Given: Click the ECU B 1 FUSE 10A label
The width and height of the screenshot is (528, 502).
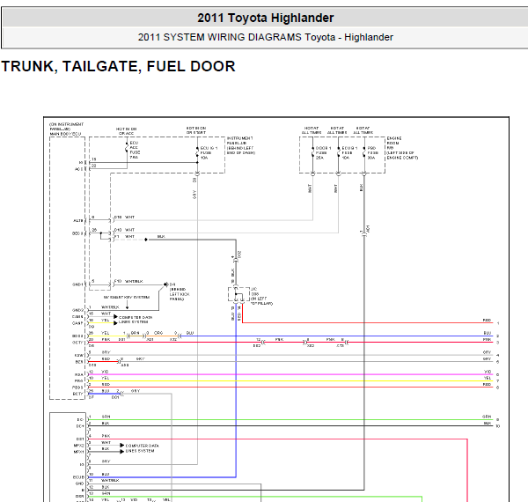Looking at the screenshot, I should 349,152.
